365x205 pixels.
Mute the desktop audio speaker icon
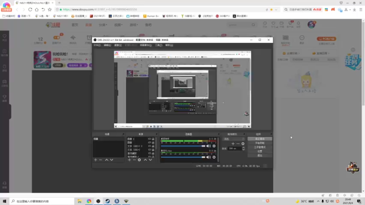tap(209, 146)
